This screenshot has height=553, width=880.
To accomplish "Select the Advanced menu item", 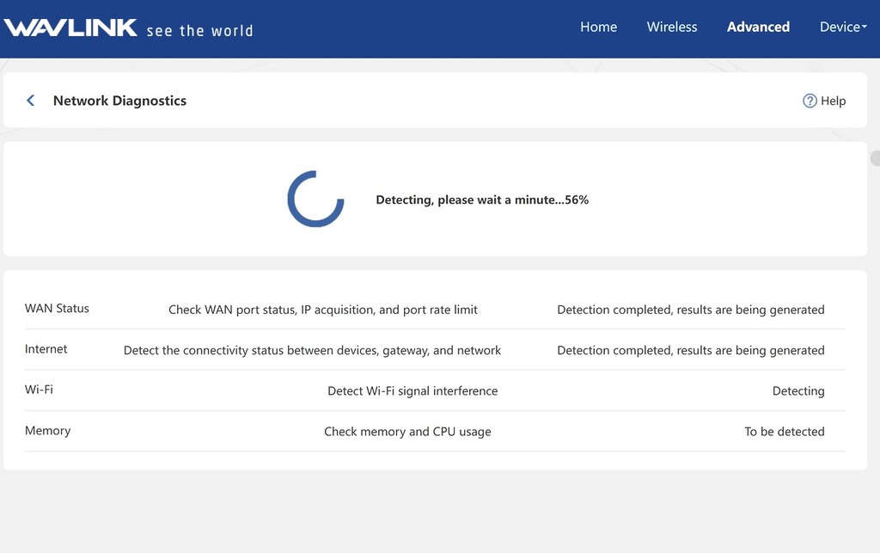I will pos(758,27).
